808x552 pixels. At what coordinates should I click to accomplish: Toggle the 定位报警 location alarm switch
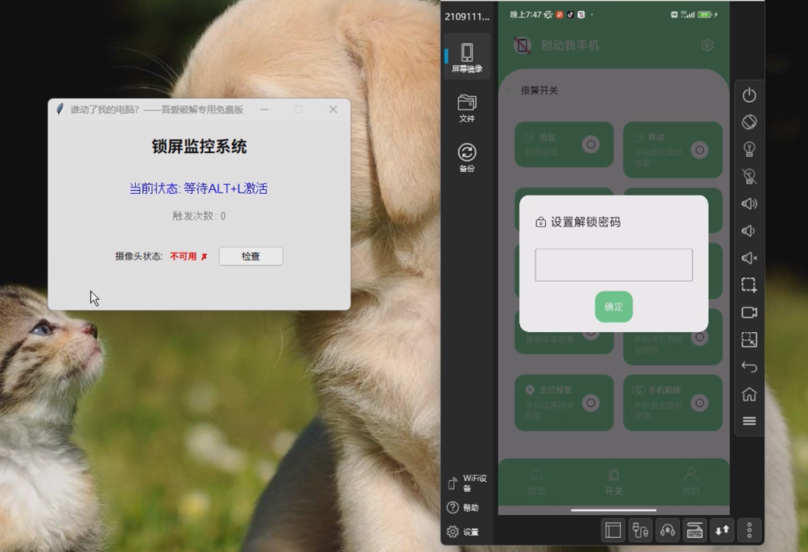tap(589, 402)
